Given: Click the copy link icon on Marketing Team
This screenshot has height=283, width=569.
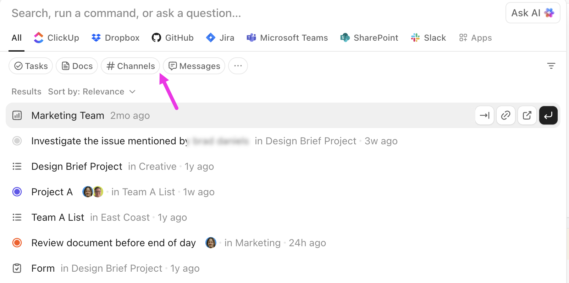Looking at the screenshot, I should [x=506, y=115].
